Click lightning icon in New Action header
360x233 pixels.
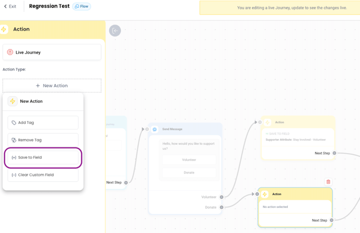12,101
